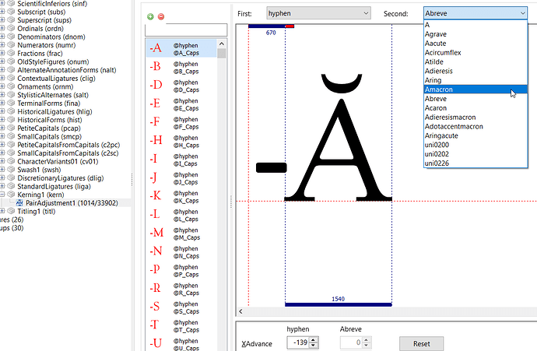Choose Aring from the Second list

click(x=476, y=80)
